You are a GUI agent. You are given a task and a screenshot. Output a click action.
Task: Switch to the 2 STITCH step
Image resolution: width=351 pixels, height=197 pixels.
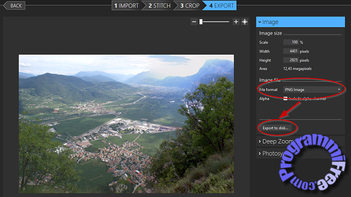pos(159,5)
